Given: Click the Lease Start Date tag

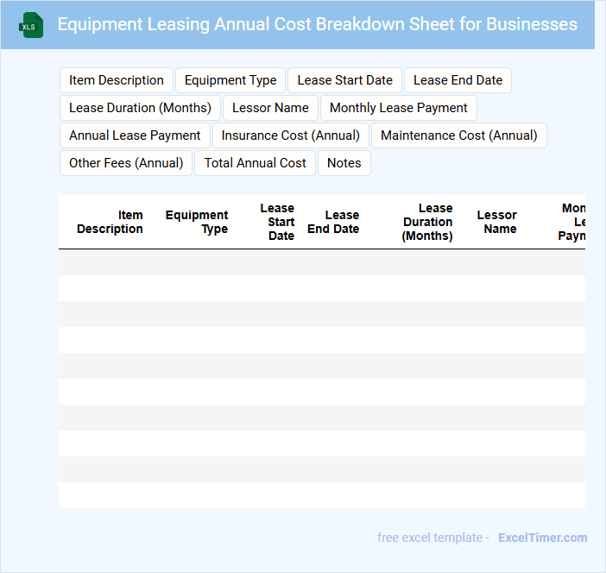Looking at the screenshot, I should tap(344, 80).
